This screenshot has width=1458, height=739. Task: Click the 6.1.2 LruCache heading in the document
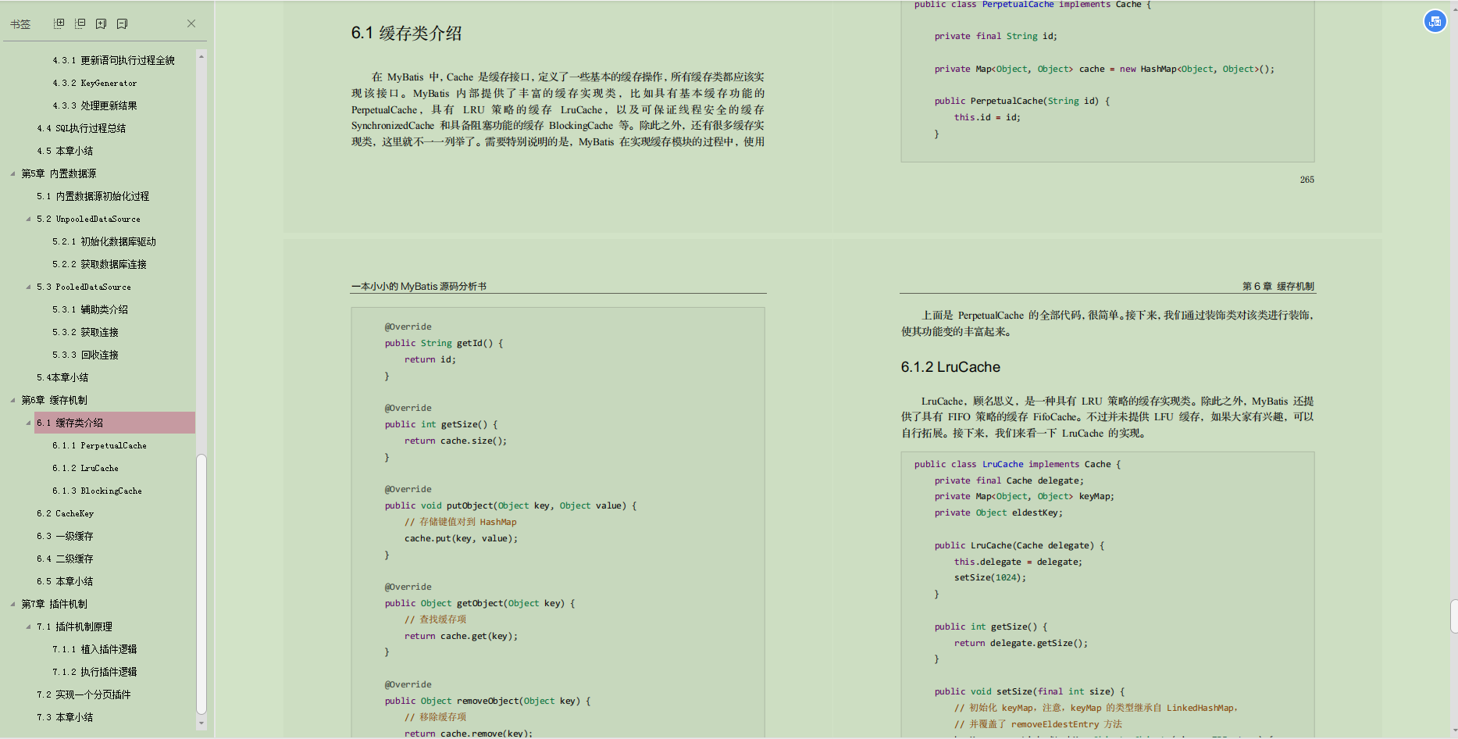coord(950,367)
